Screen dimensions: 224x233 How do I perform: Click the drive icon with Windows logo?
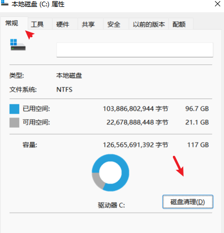pyautogui.click(x=18, y=45)
